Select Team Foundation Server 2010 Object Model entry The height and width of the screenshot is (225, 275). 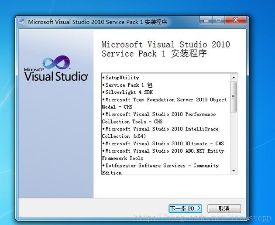tap(164, 103)
